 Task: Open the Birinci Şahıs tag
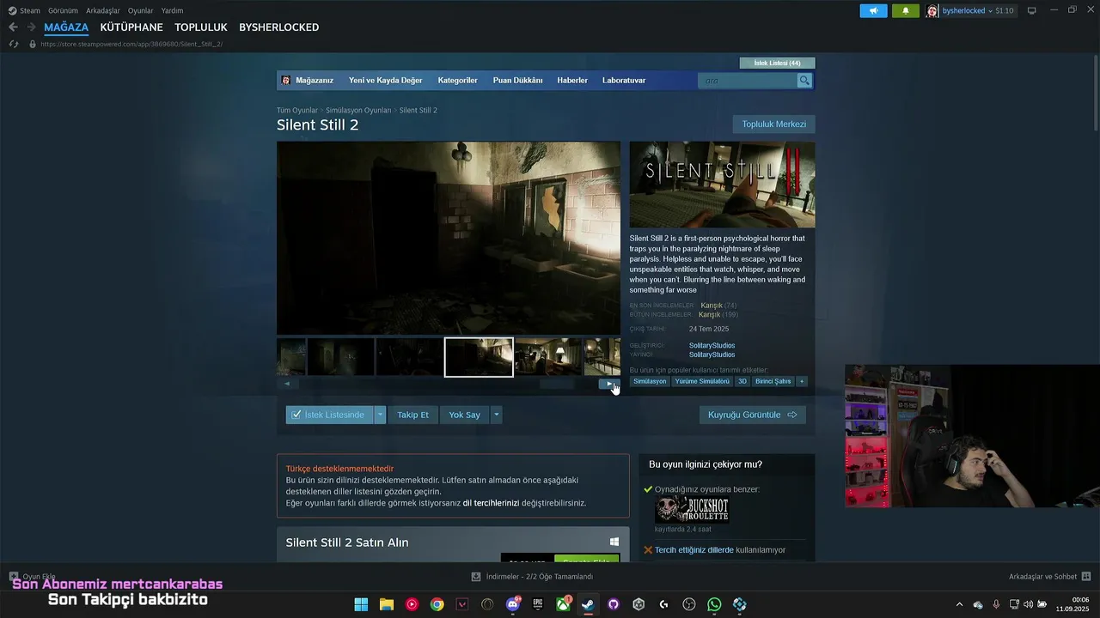tap(773, 381)
